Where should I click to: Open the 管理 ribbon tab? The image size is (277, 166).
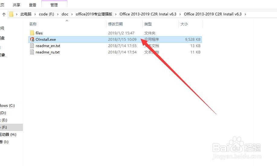(x=54, y=5)
